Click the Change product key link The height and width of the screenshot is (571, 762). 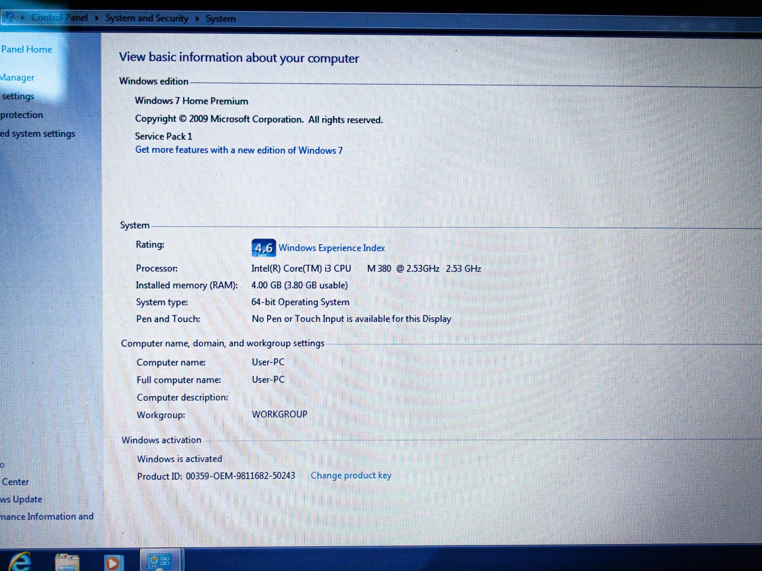coord(351,475)
